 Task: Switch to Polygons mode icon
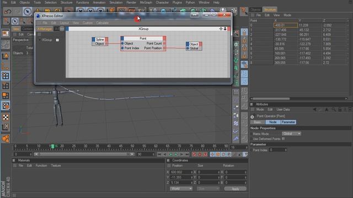coord(6,96)
